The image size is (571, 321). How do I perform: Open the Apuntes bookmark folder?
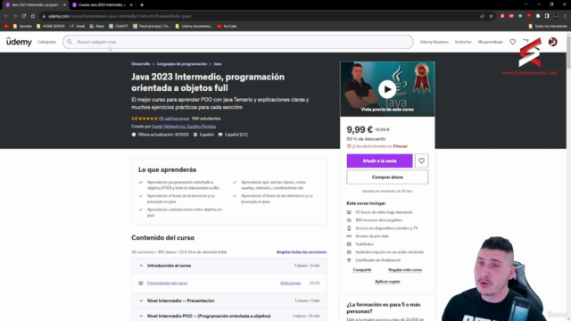pos(22,26)
